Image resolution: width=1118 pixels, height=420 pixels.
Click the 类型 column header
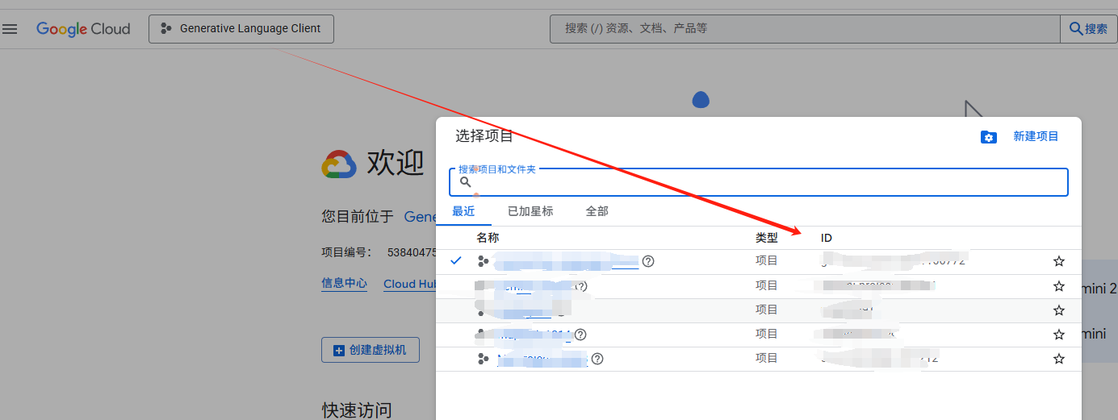pyautogui.click(x=767, y=238)
